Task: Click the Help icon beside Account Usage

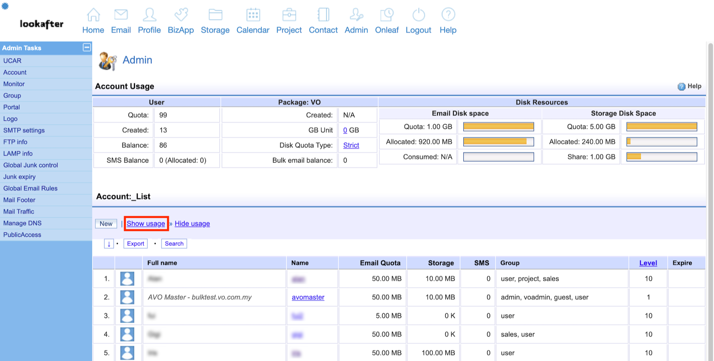Action: [681, 87]
